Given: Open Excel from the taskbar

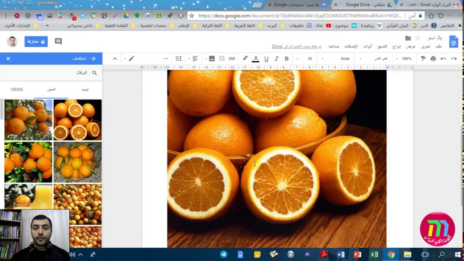Looking at the screenshot, I should coord(374,254).
